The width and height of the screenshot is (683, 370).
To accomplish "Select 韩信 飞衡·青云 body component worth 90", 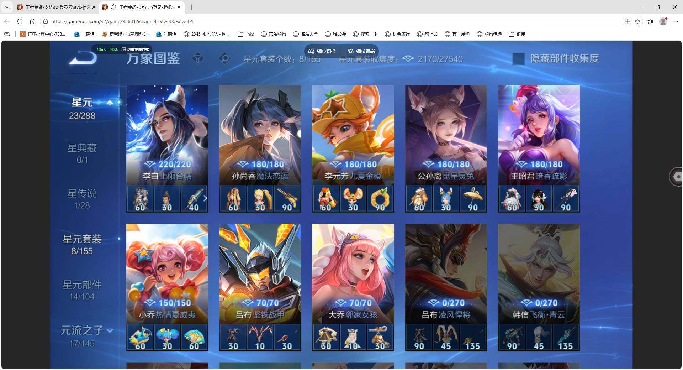I will pyautogui.click(x=512, y=337).
